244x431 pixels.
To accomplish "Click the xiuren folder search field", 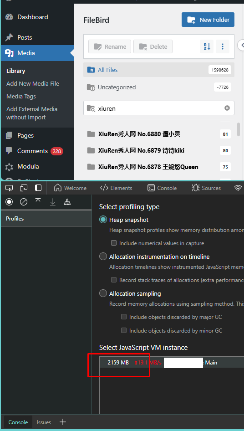I will point(159,108).
